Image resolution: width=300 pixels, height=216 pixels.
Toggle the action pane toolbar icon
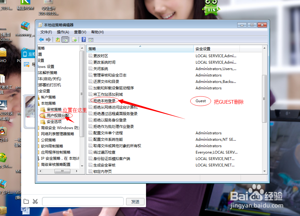click(x=91, y=39)
